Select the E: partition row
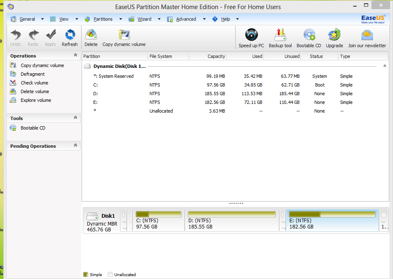Viewport: 393px width, 279px height. tap(235, 102)
